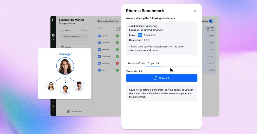This screenshot has height=134, width=257.
Task: Click the Give feedback button
Action: pyautogui.click(x=74, y=112)
